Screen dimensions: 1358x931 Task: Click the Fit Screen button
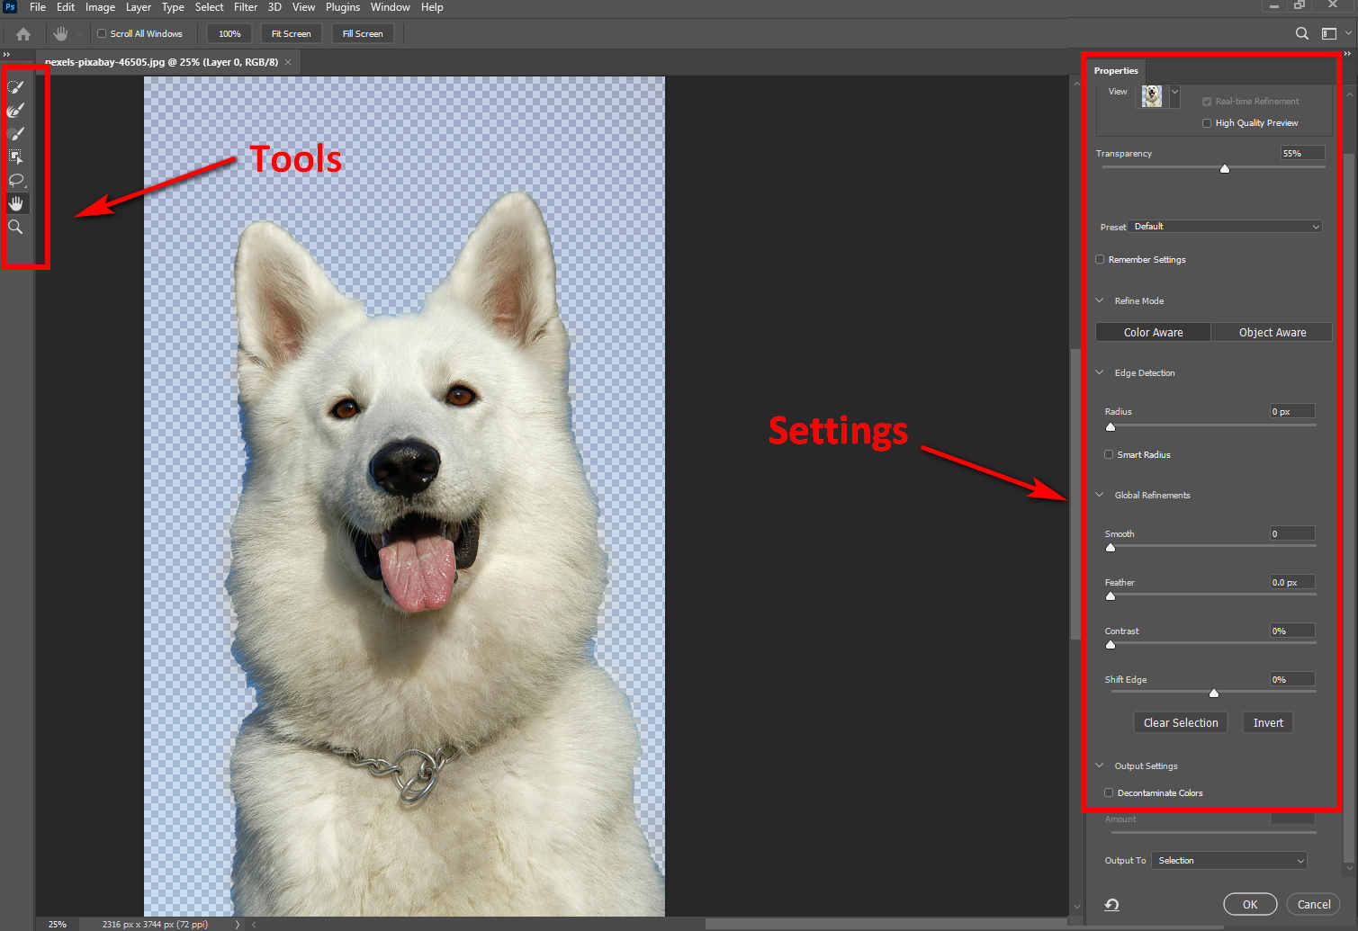(291, 33)
